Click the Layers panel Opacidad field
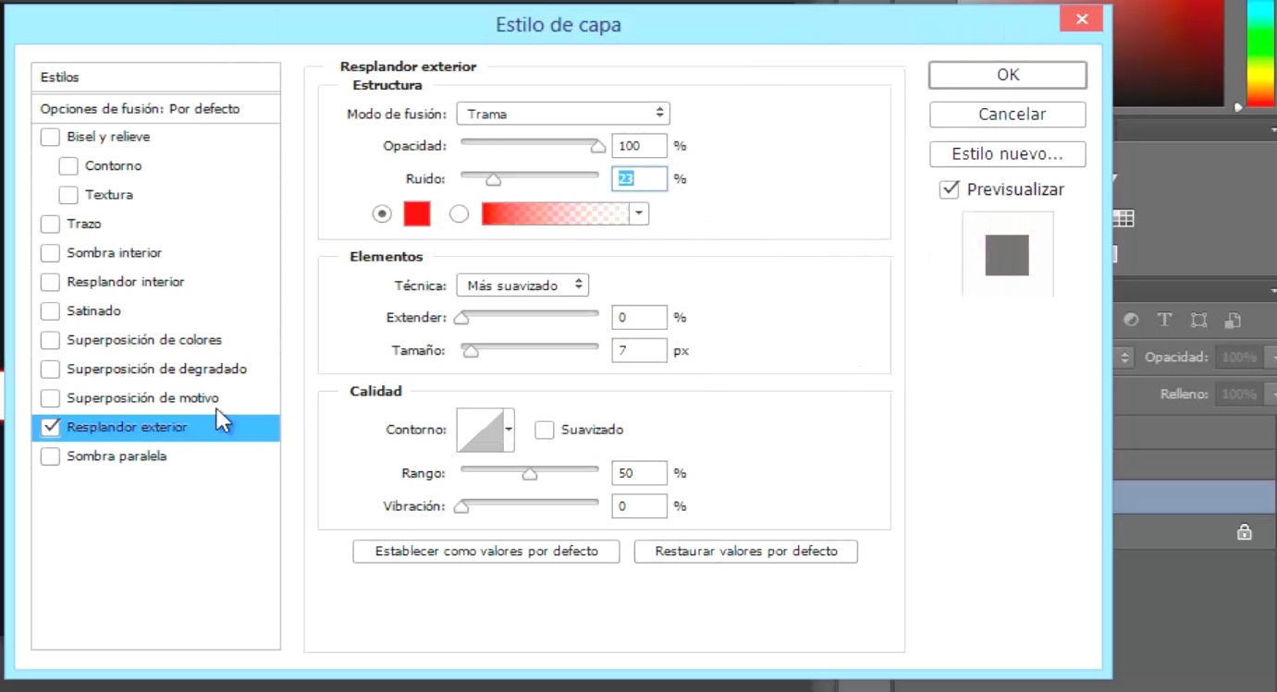Image resolution: width=1277 pixels, height=692 pixels. click(x=1239, y=358)
